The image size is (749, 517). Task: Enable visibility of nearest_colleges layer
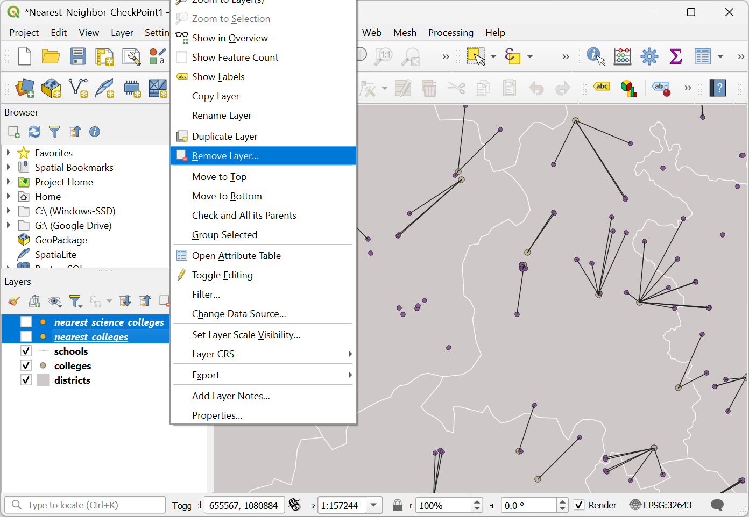[26, 336]
